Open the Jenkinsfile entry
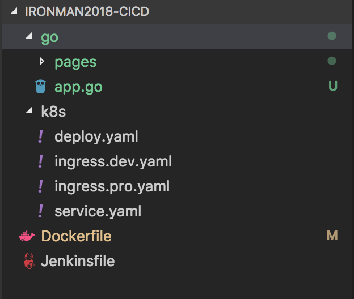Image resolution: width=354 pixels, height=299 pixels. click(78, 261)
